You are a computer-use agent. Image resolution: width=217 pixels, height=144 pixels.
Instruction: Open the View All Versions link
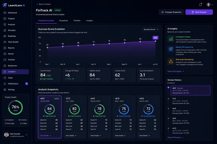(175, 137)
